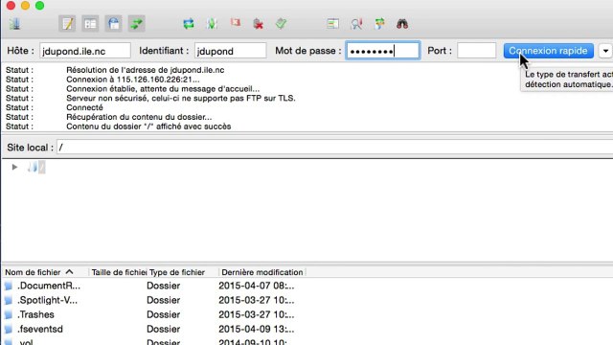Click "Dossier" type in .Trashes row
Image resolution: width=613 pixels, height=345 pixels.
pyautogui.click(x=164, y=314)
